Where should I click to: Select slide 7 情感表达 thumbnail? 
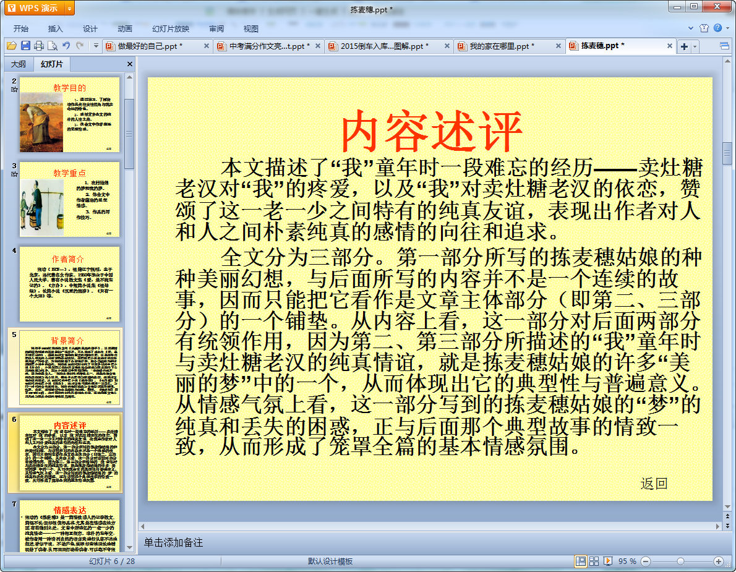coord(69,526)
